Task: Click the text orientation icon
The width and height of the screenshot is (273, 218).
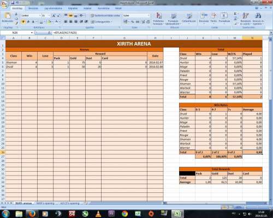Action: click(x=81, y=16)
